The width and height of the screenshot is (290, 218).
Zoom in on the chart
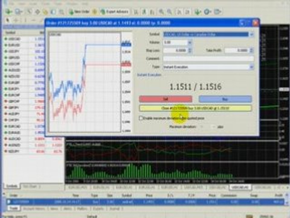point(161,12)
